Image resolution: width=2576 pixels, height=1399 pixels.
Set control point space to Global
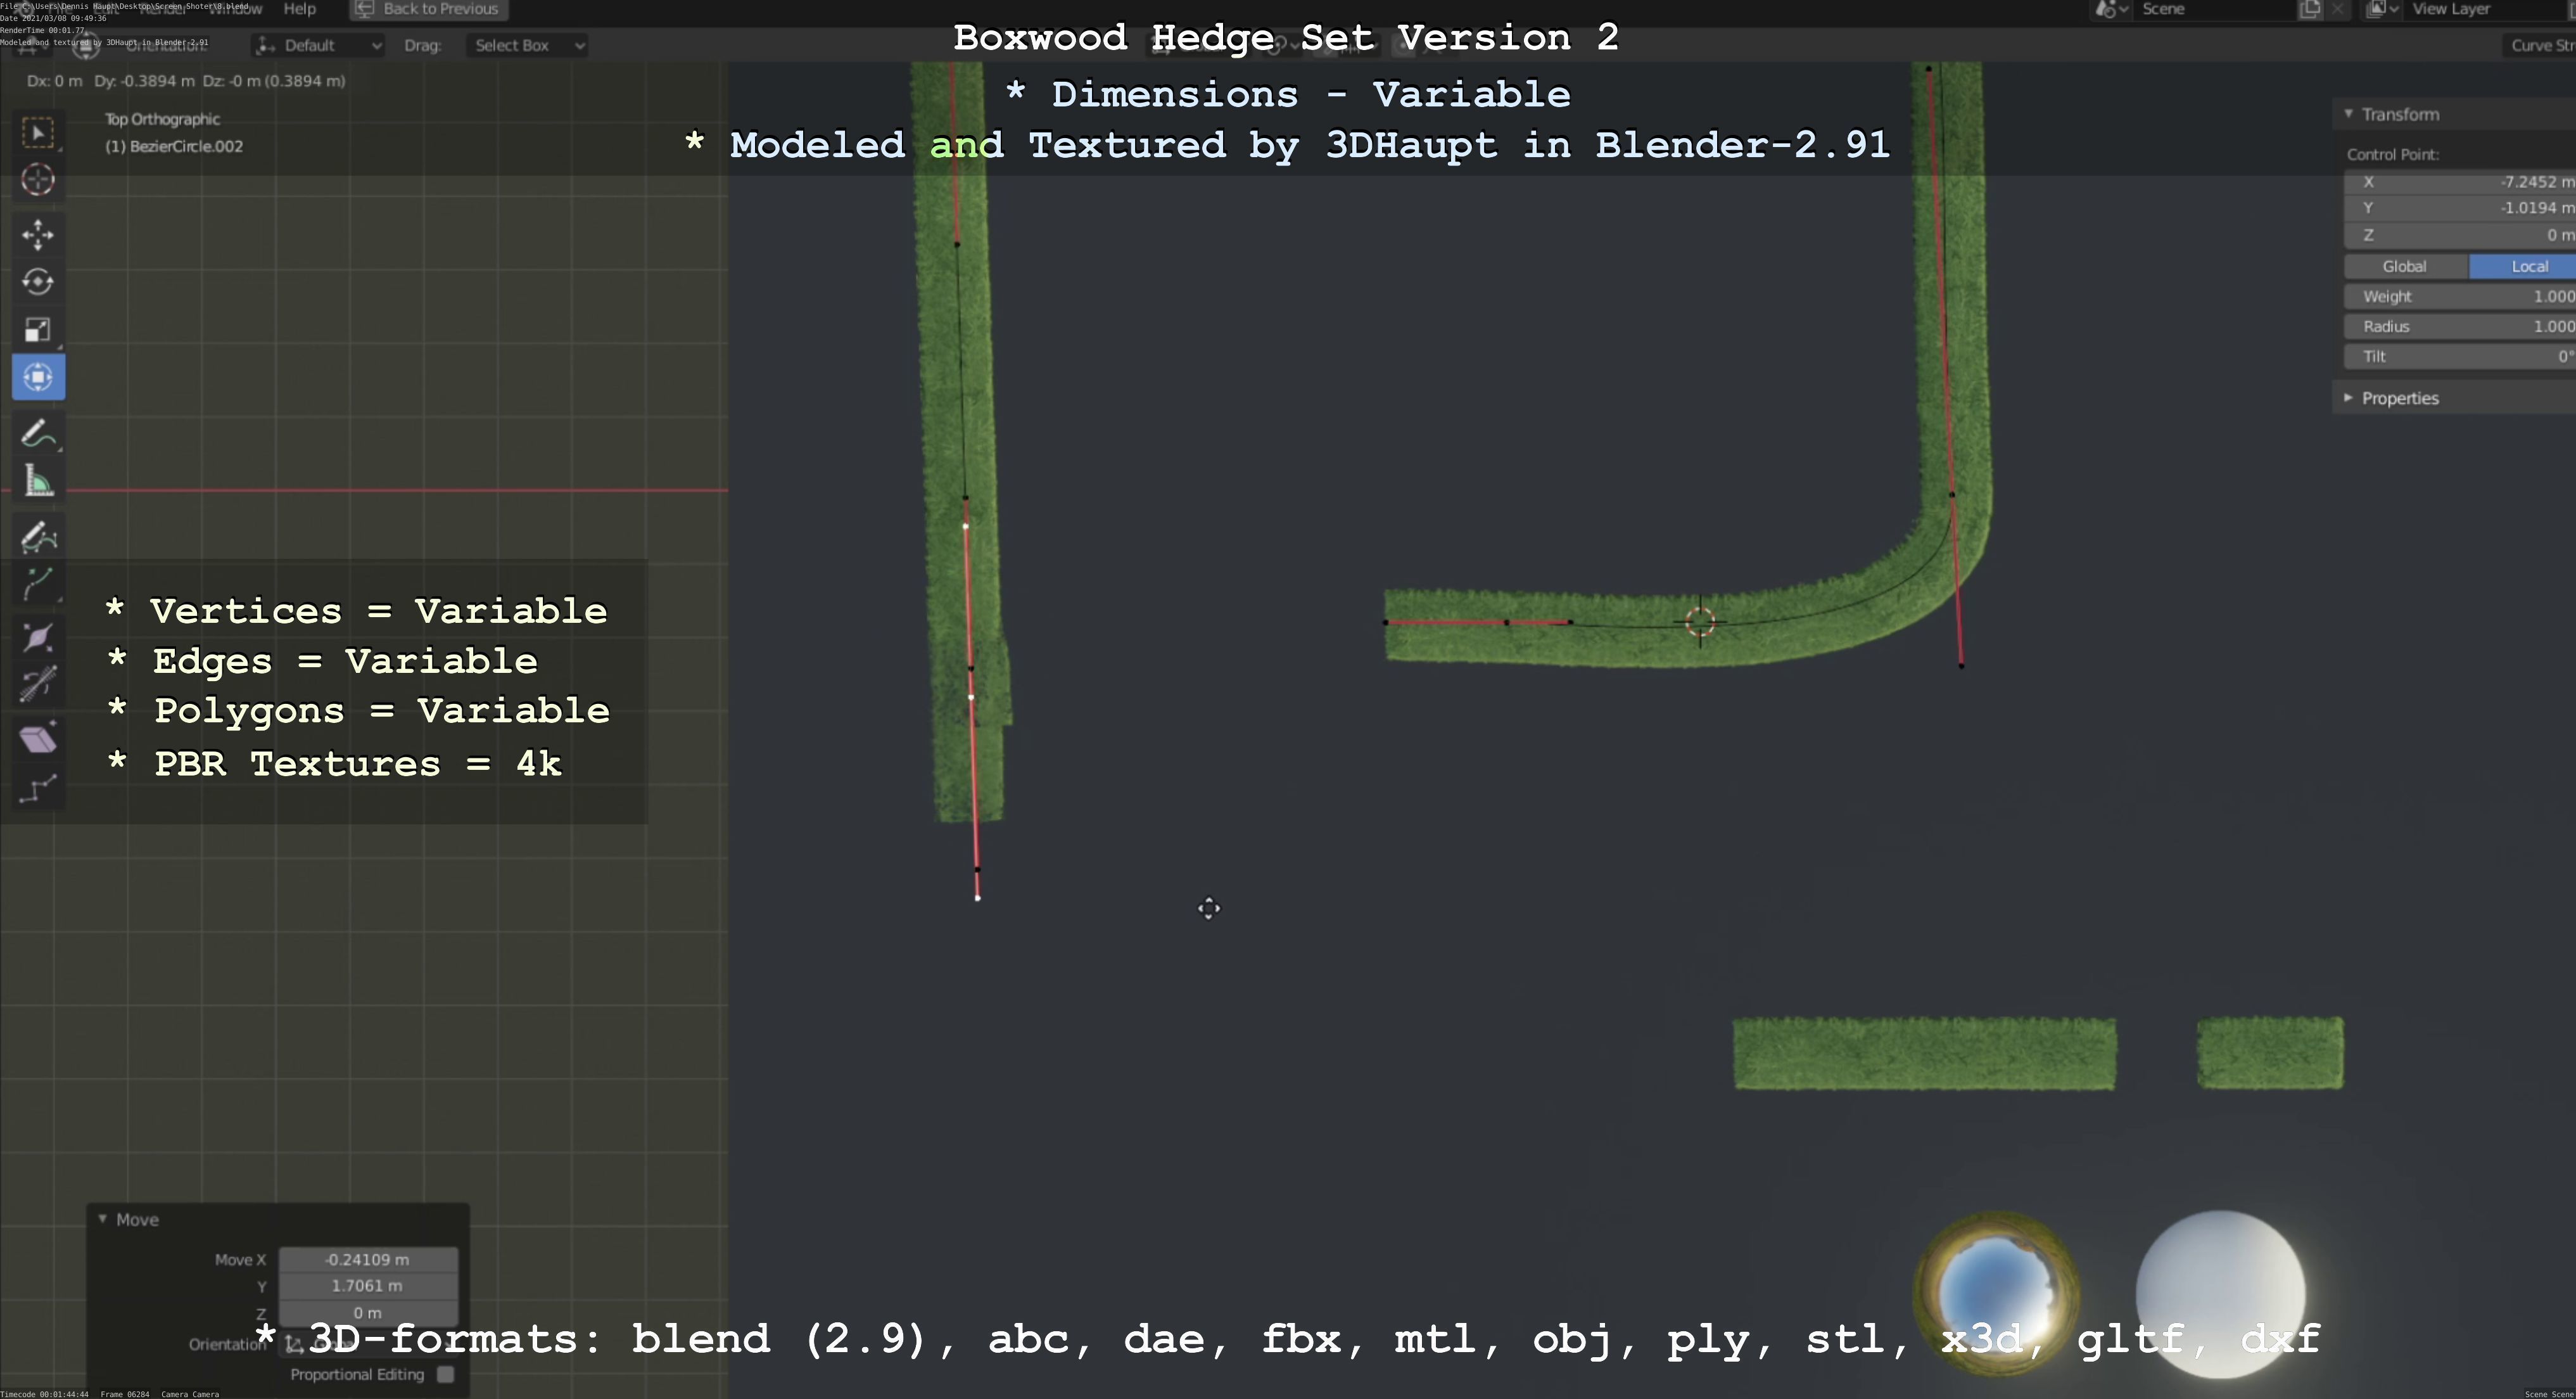coord(2405,267)
